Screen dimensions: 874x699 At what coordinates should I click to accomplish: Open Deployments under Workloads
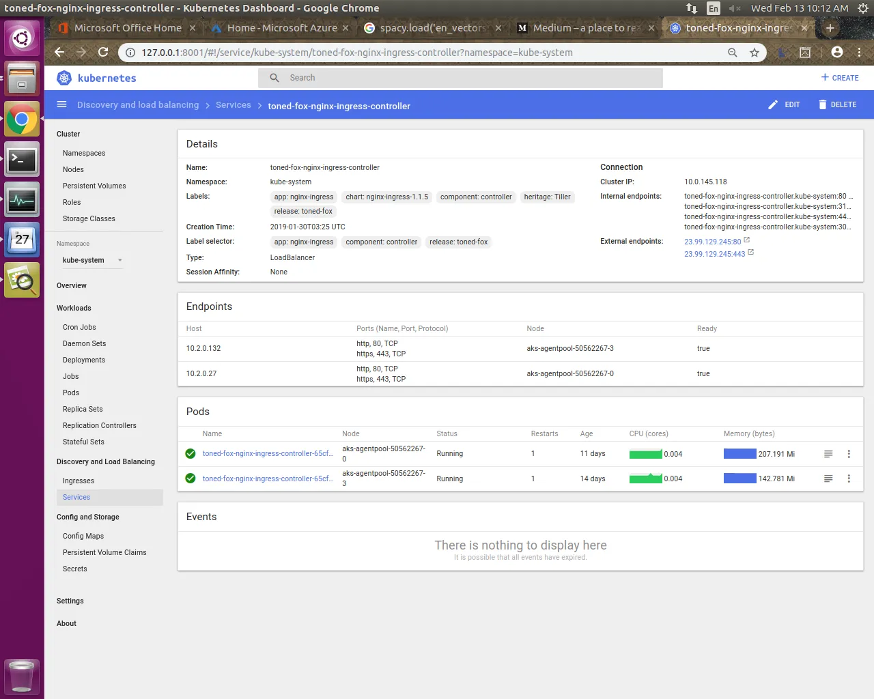pyautogui.click(x=84, y=360)
